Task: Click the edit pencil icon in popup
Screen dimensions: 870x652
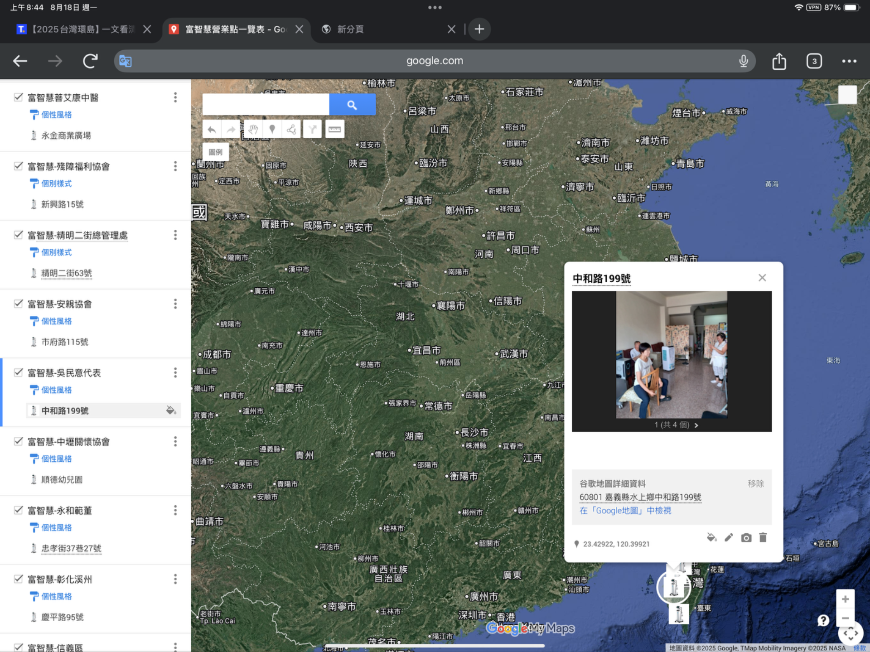Action: [x=729, y=537]
